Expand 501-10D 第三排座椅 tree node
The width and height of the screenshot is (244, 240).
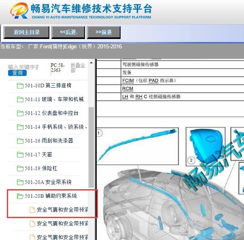[48, 86]
